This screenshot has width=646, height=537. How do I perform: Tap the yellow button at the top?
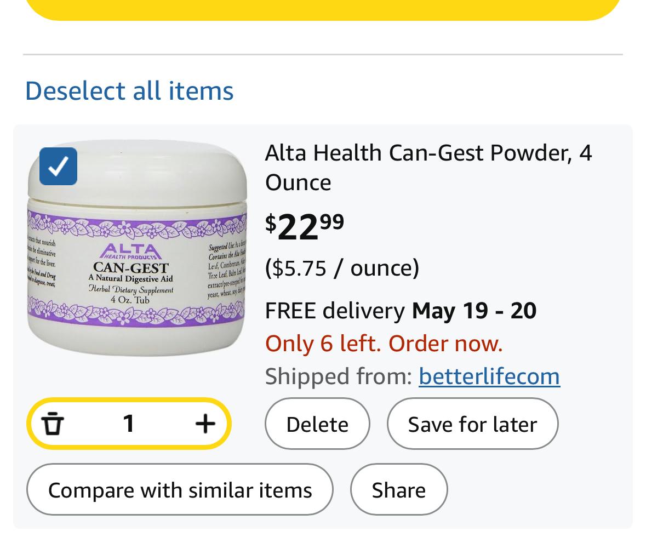click(323, 9)
